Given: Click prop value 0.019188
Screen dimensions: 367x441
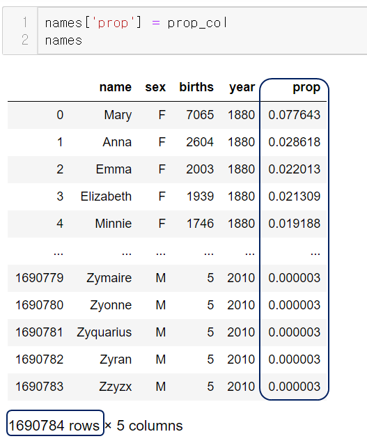Looking at the screenshot, I should tap(294, 224).
